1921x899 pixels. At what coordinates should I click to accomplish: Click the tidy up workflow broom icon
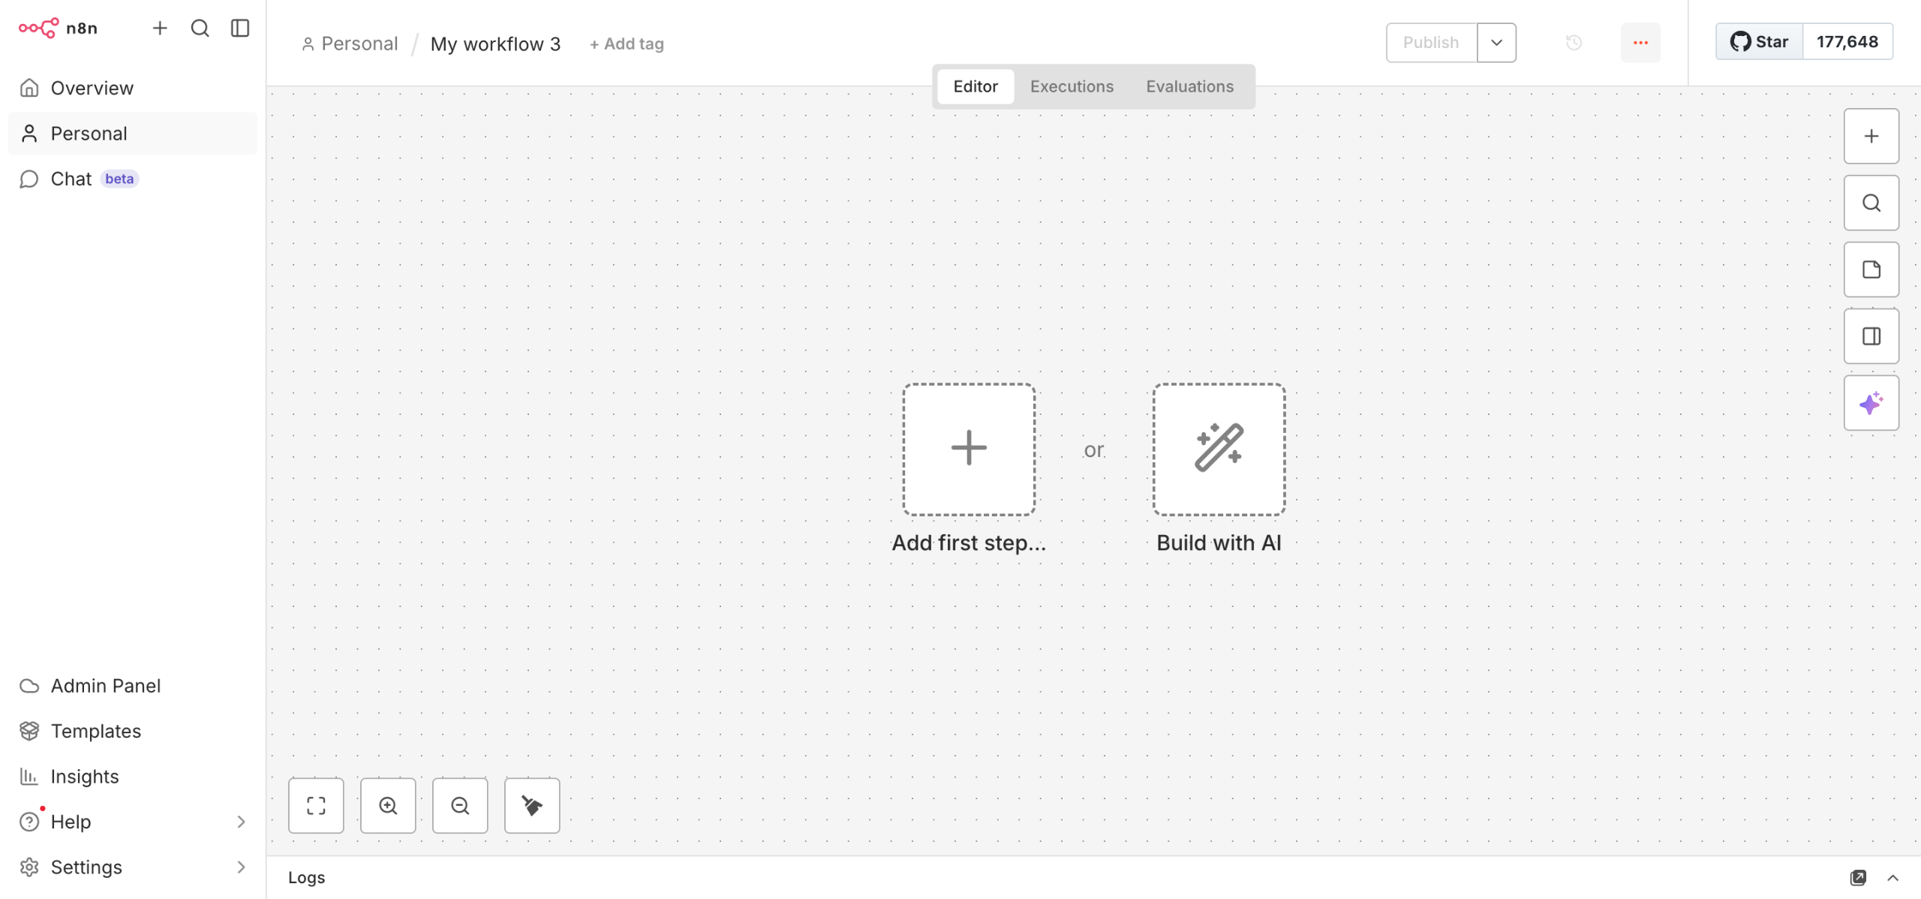tap(532, 805)
